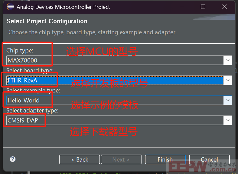Image resolution: width=238 pixels, height=174 pixels.
Task: Maximize the Microcontroller Project dialog
Action: tap(203, 7)
